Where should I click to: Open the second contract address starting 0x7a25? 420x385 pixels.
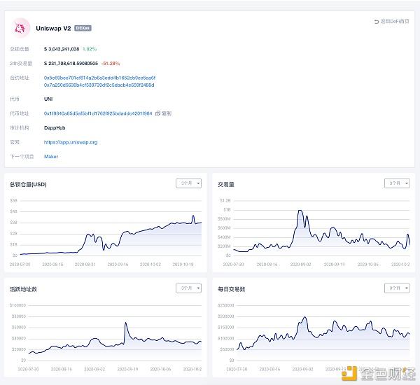[99, 85]
